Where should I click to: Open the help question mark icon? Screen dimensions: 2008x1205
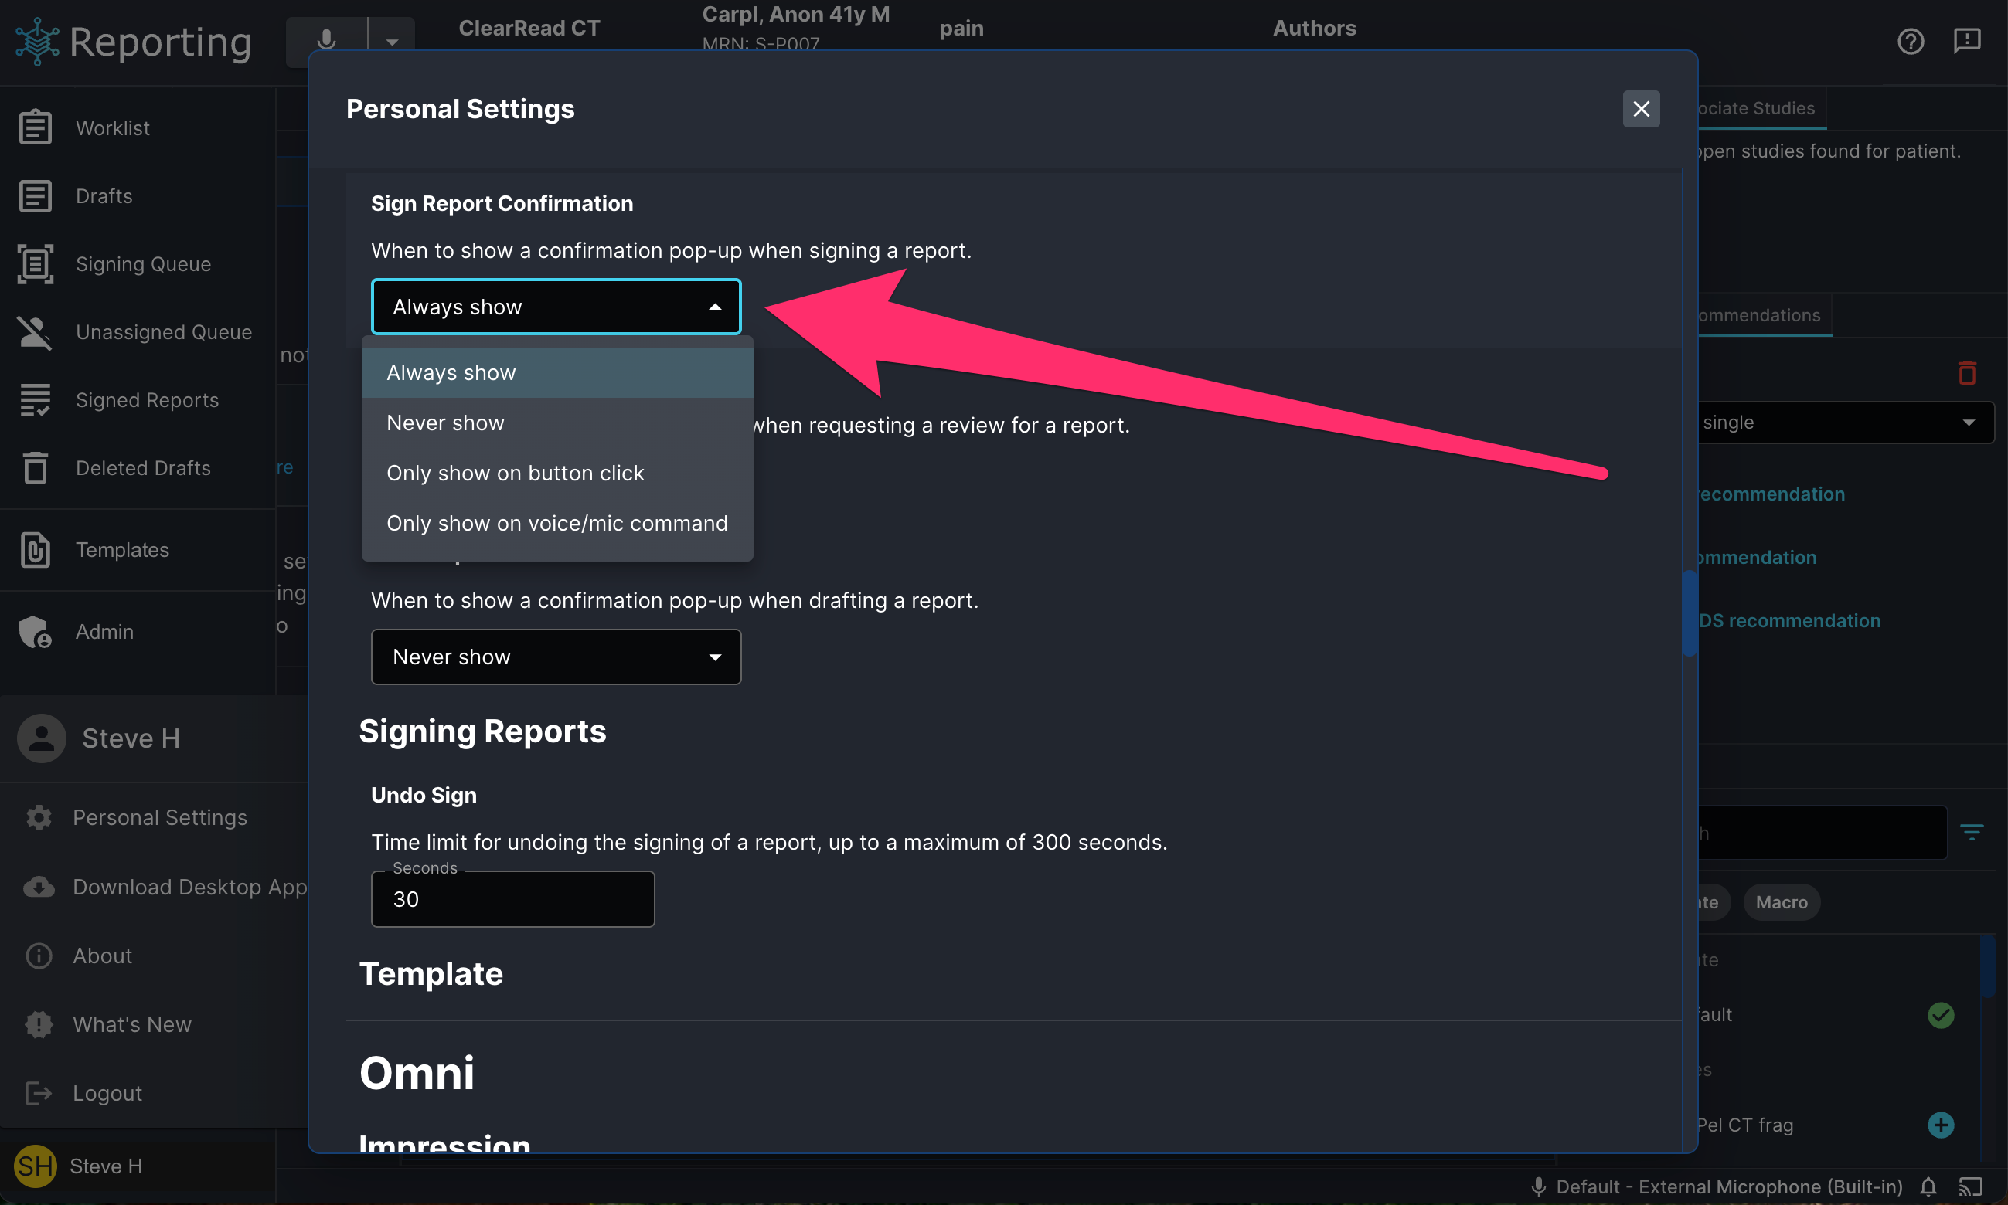coord(1911,41)
